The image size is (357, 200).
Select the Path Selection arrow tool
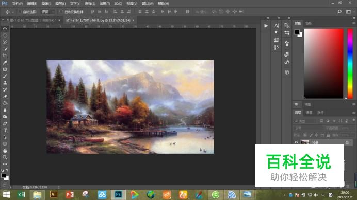coord(5,137)
